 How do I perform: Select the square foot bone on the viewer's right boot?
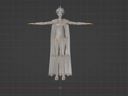pyautogui.click(x=64, y=79)
